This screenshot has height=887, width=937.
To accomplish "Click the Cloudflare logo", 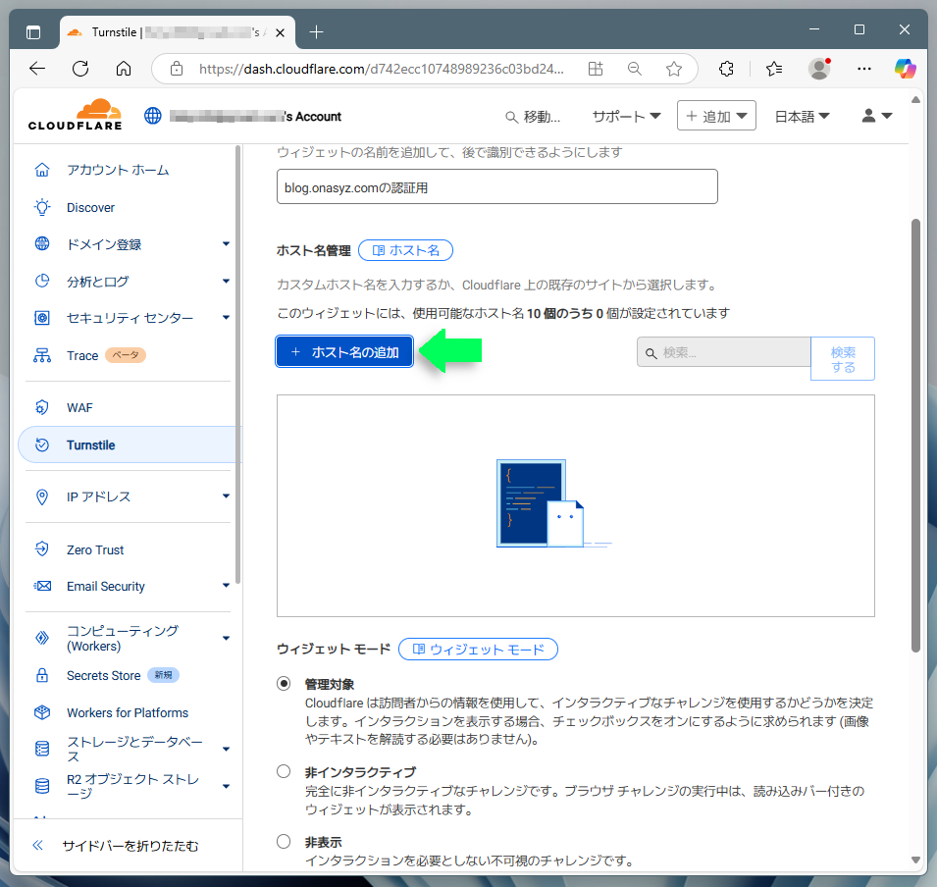I will pos(76,115).
